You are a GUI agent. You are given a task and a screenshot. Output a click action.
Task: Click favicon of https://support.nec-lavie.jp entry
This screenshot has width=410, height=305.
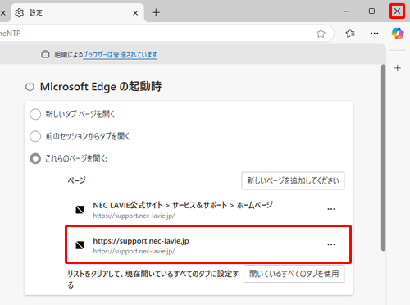(80, 245)
